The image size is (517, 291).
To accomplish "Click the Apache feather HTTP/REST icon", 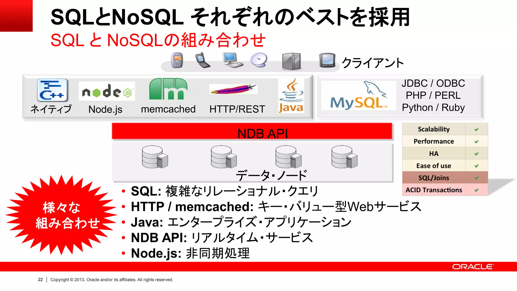I will pyautogui.click(x=234, y=89).
